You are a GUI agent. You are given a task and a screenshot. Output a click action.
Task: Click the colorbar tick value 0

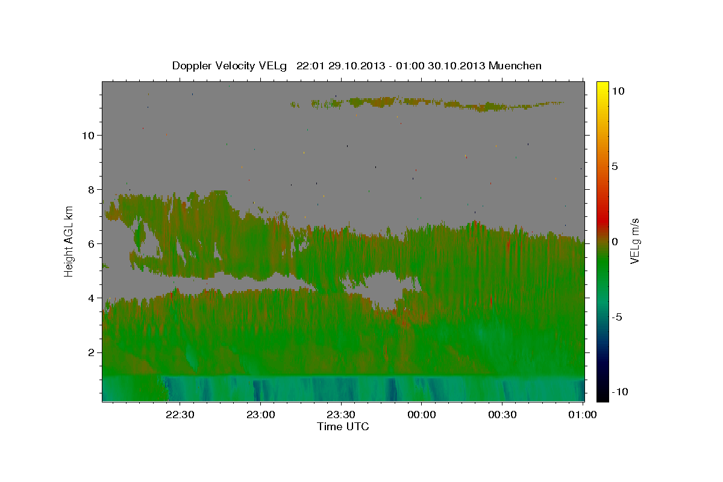click(x=615, y=242)
